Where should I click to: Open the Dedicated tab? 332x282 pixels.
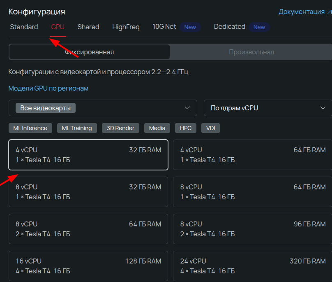[229, 26]
